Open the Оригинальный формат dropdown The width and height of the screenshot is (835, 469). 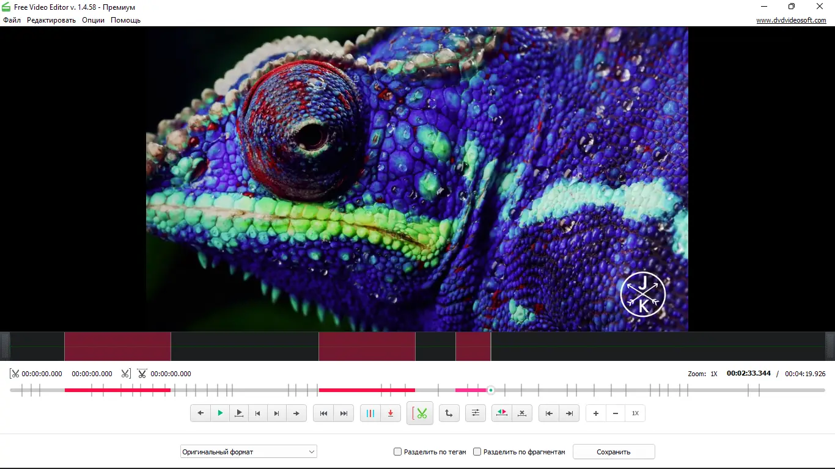248,452
